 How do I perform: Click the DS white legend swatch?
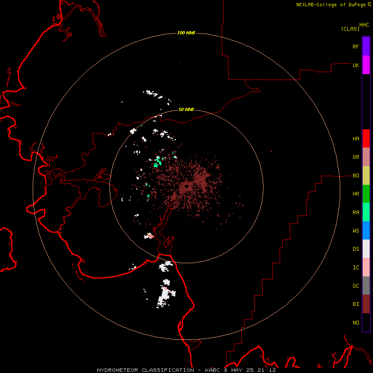(x=366, y=249)
